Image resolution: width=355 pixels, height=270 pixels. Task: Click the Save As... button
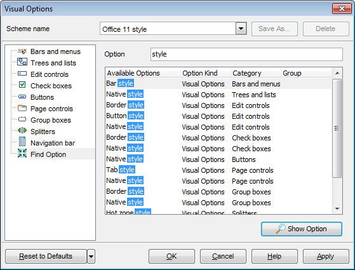[274, 29]
